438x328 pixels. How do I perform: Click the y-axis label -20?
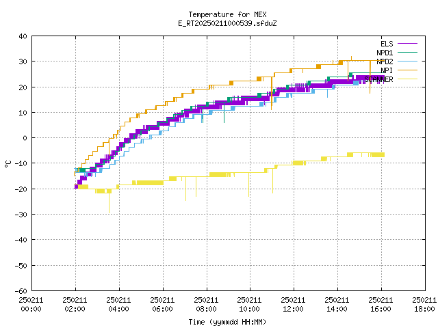pos(21,189)
